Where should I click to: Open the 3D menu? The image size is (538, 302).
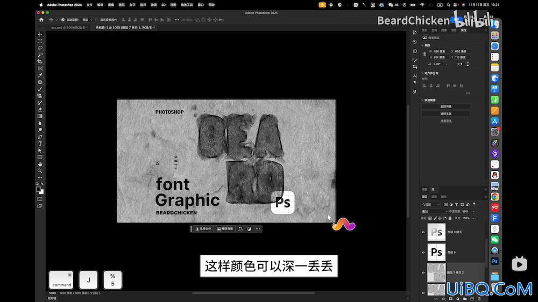coord(164,5)
